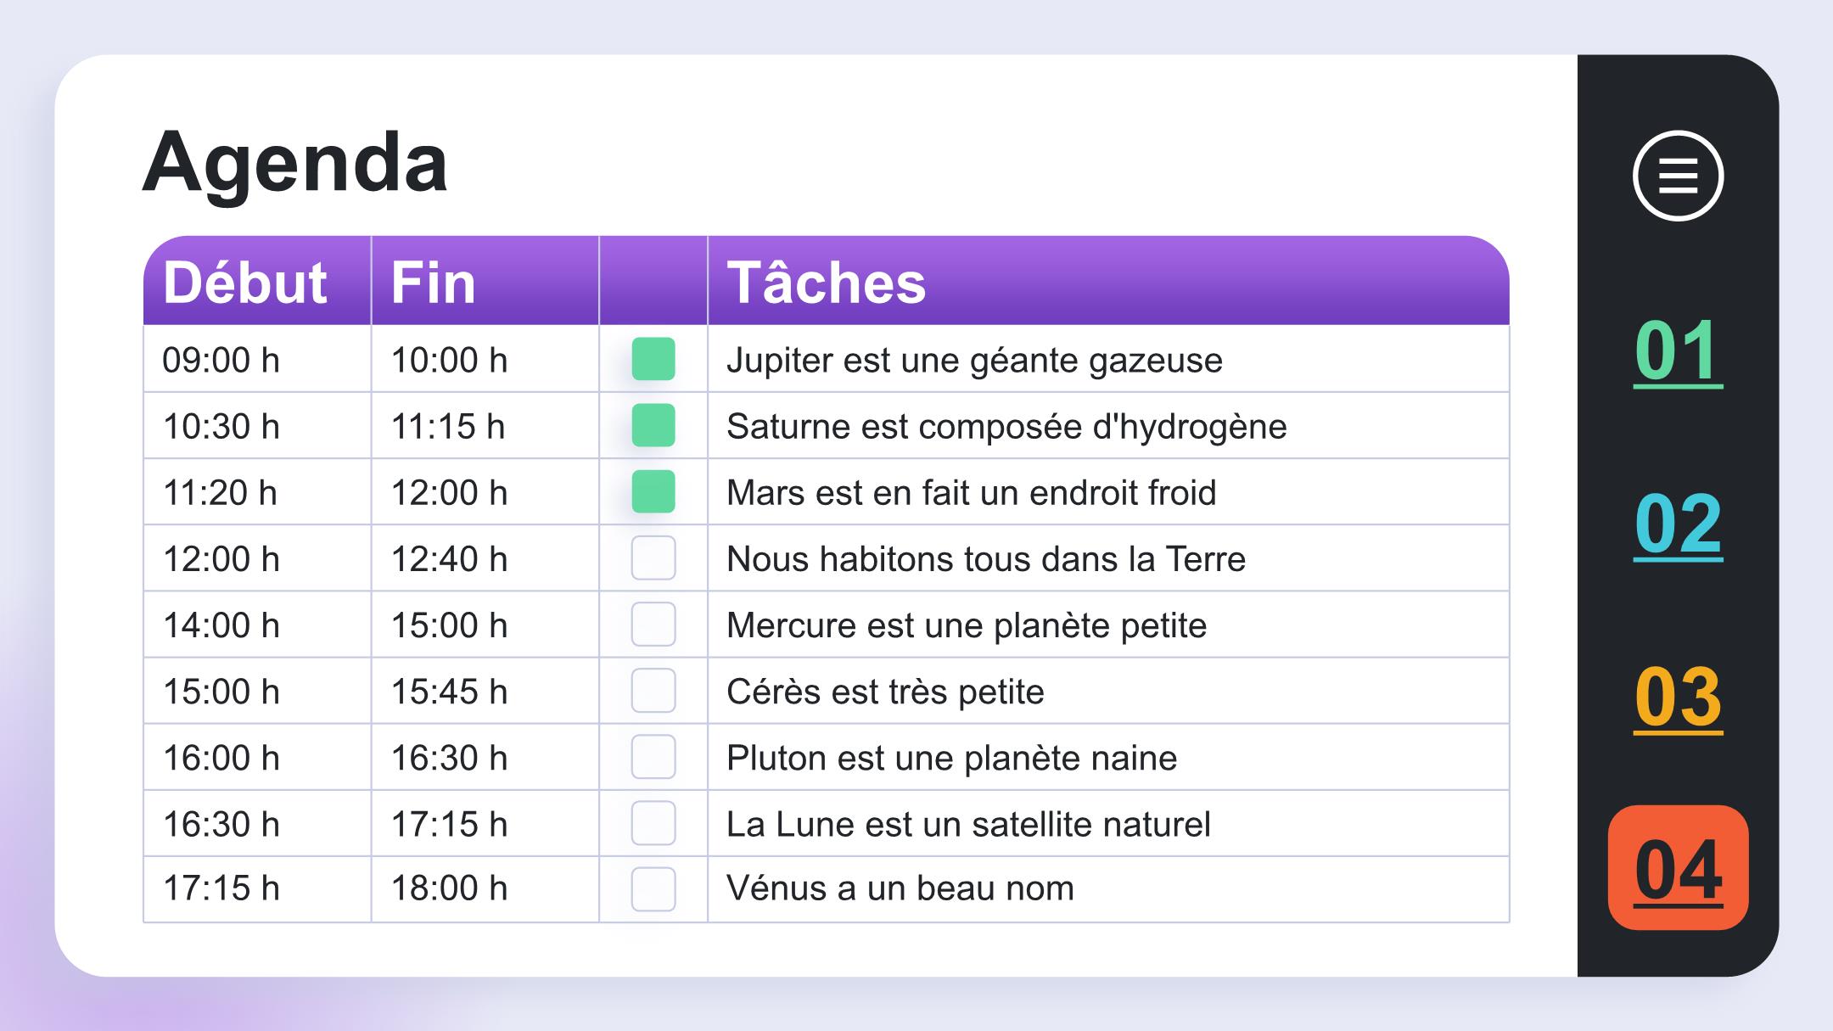Check the Nous habitons tous task box
Viewport: 1833px width, 1031px height.
[x=653, y=558]
